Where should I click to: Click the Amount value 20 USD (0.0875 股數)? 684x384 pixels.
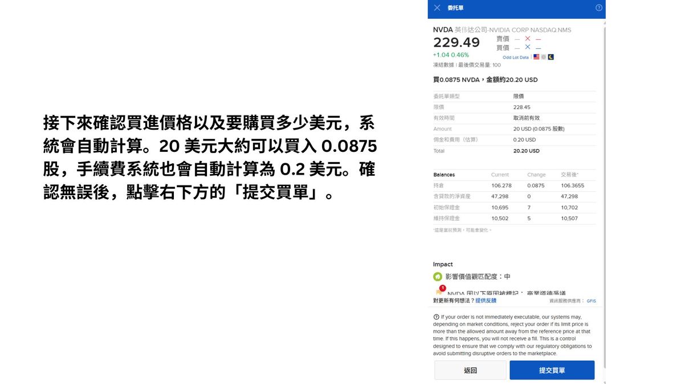coord(539,129)
